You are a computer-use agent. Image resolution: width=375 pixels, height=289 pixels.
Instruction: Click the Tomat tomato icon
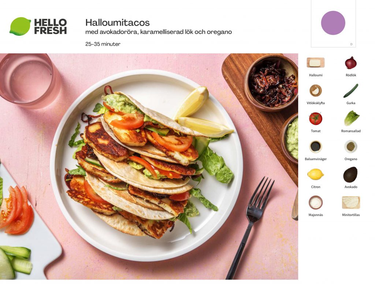pos(315,118)
